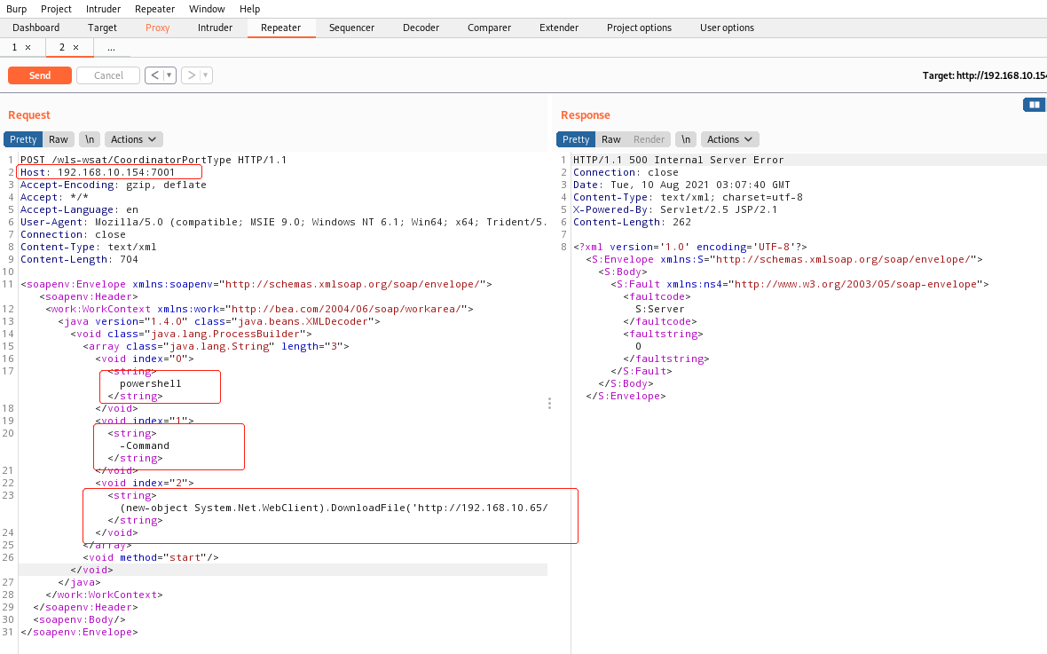Open the Burp menu

pos(17,9)
